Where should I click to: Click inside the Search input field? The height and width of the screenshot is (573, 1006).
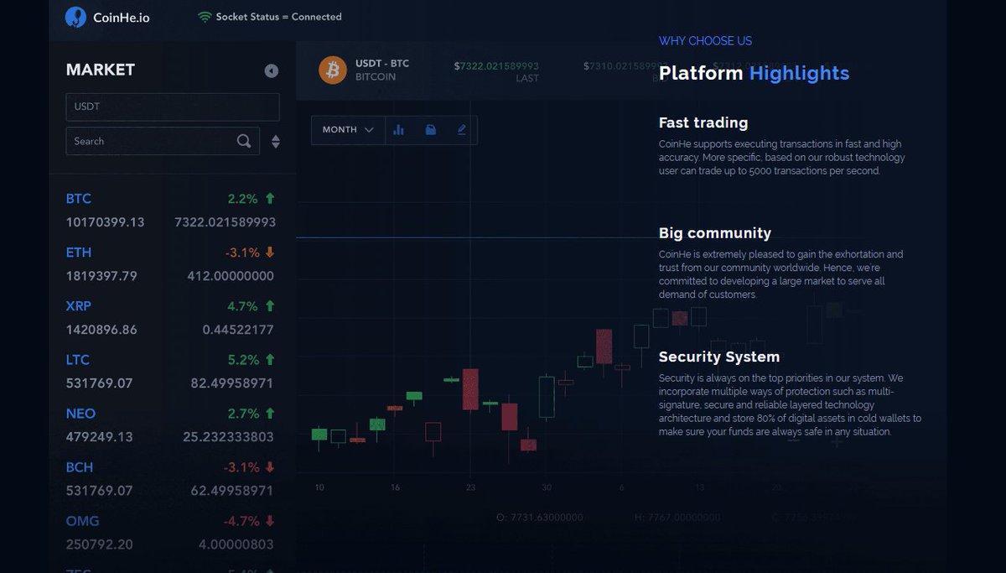(151, 141)
